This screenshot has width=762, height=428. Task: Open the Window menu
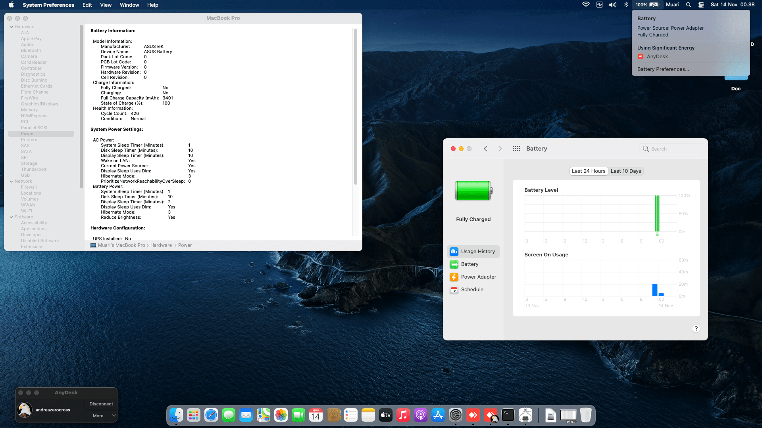[129, 5]
